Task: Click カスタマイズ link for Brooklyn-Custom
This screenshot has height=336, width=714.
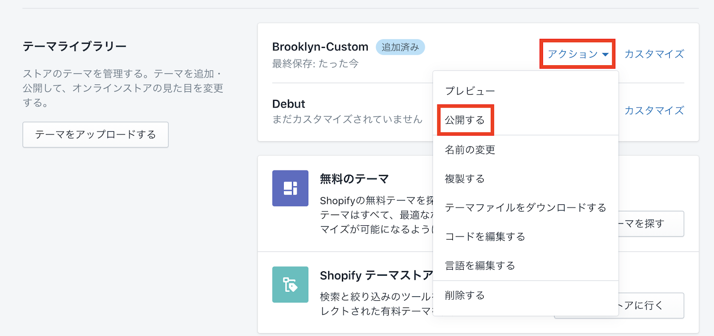Action: pos(654,54)
